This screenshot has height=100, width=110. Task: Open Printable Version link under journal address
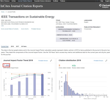coord(36,29)
